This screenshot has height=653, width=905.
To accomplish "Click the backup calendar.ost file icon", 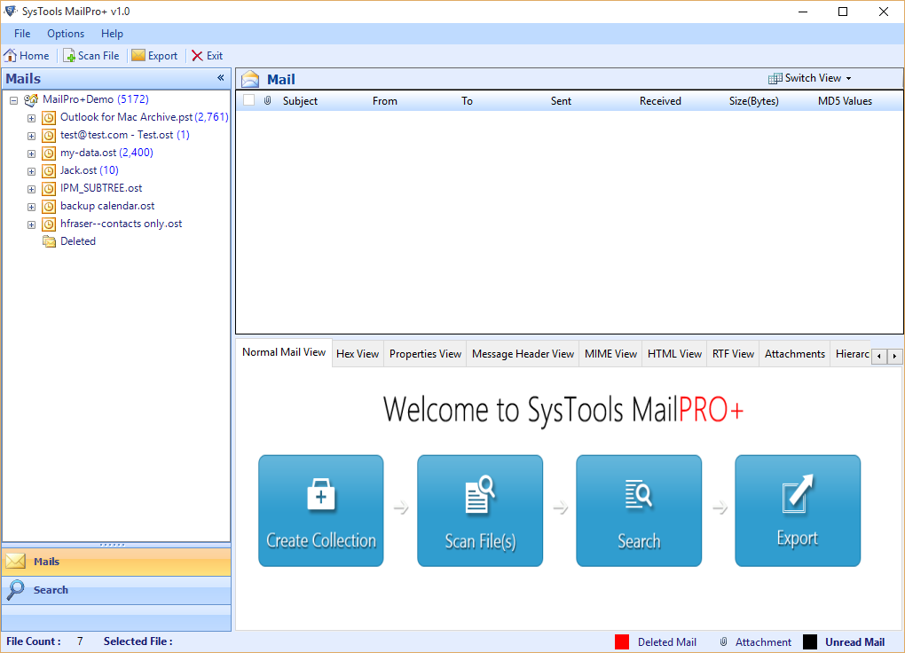I will (49, 207).
